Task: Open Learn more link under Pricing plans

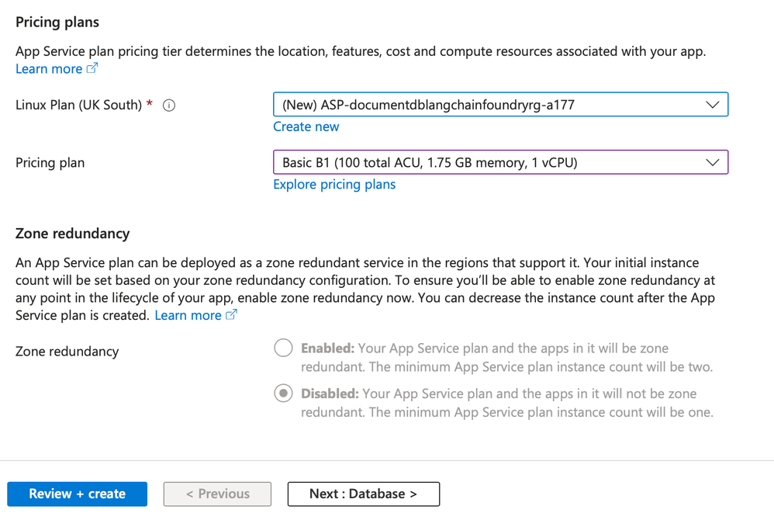Action: [x=49, y=69]
